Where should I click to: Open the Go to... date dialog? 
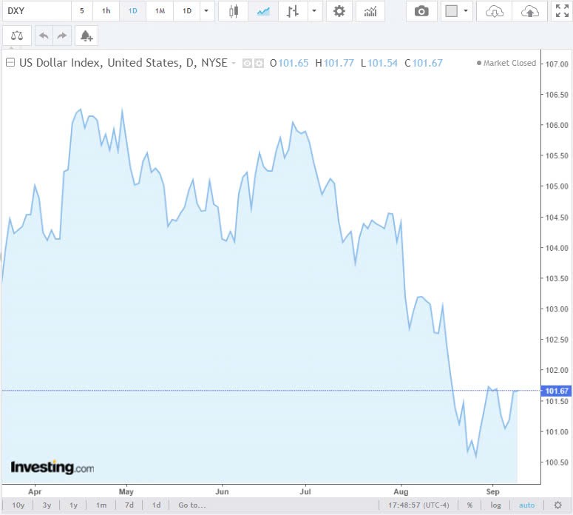191,505
